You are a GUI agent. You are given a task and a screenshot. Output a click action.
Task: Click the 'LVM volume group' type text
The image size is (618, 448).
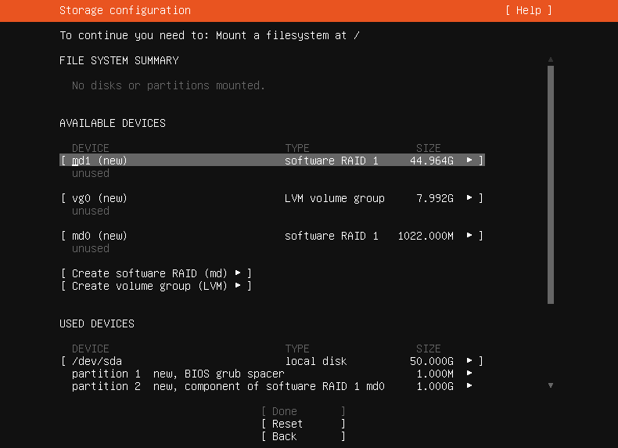[335, 198]
